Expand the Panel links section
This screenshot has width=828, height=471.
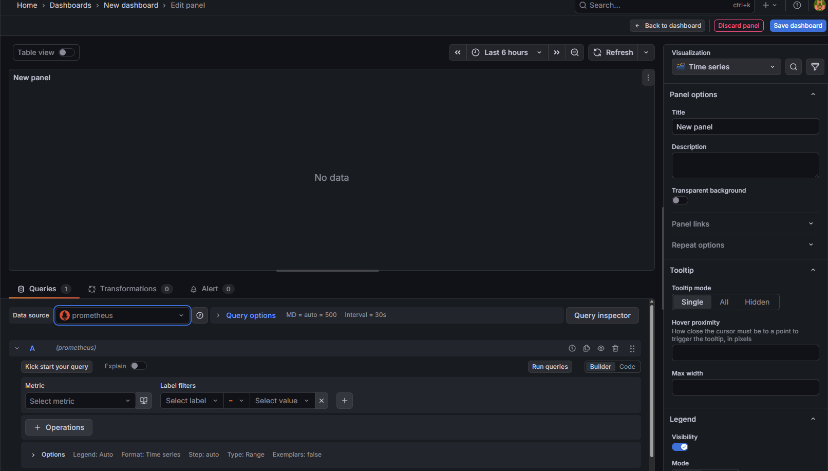742,224
